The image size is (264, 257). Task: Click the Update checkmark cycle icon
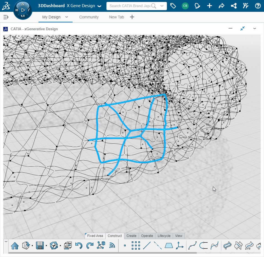pyautogui.click(x=54, y=245)
